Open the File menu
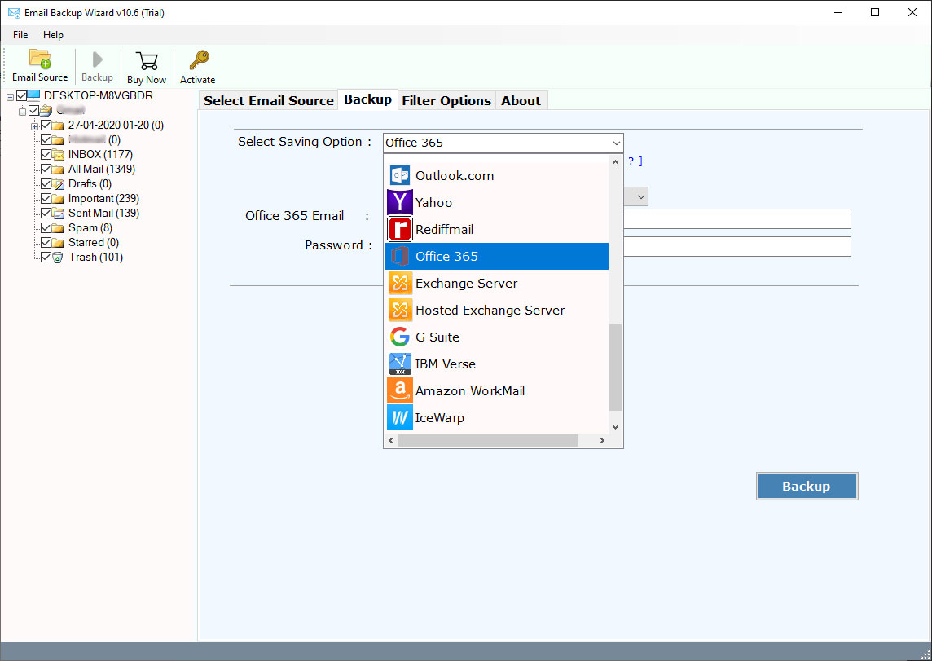Image resolution: width=932 pixels, height=661 pixels. click(x=20, y=34)
